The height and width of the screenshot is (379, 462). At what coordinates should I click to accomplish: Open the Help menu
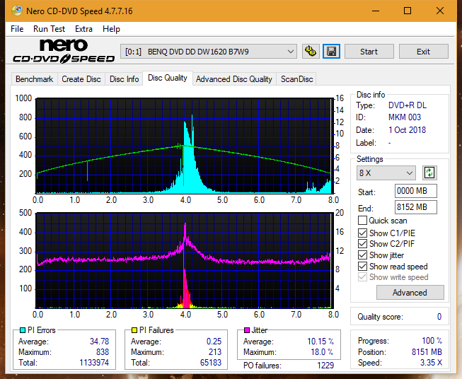[x=111, y=29]
